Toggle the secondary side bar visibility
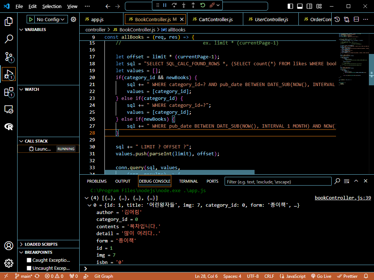 point(309,6)
